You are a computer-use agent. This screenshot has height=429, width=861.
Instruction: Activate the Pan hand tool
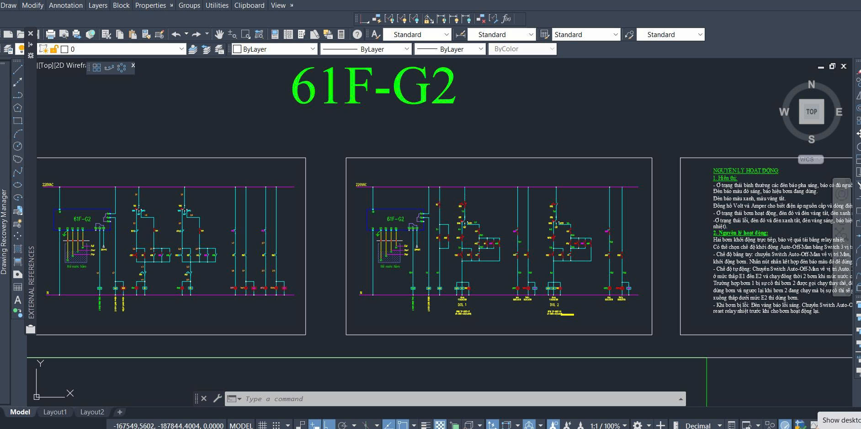point(219,34)
